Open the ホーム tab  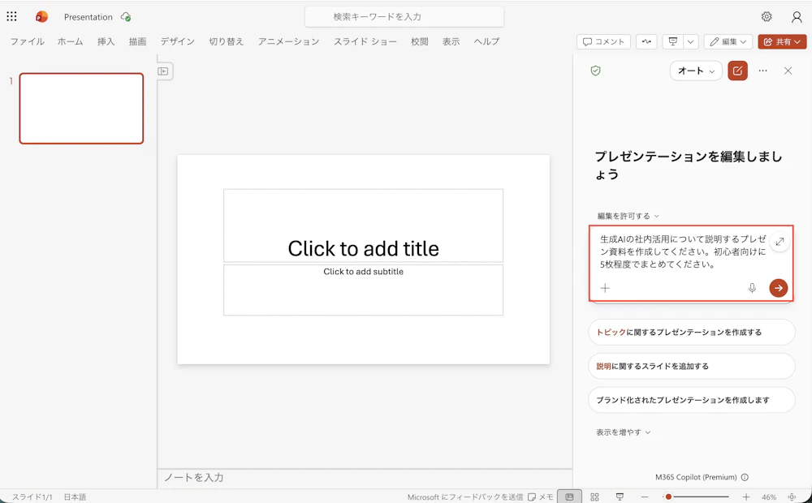pos(71,41)
